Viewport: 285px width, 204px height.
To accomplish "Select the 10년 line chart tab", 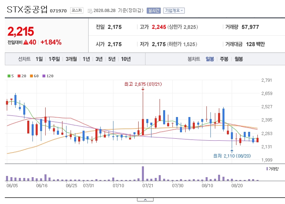I will coord(126,59).
